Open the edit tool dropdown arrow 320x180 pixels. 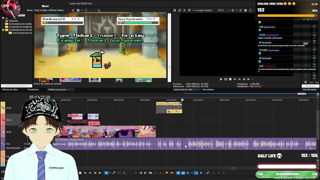click(x=110, y=173)
